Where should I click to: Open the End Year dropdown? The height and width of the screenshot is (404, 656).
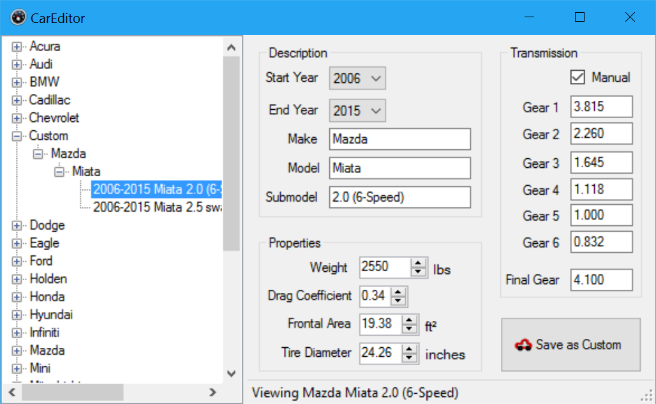[357, 111]
